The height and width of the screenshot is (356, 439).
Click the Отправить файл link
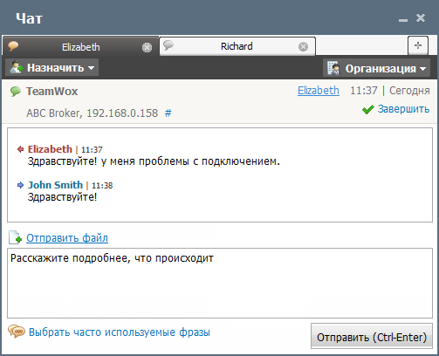(67, 238)
